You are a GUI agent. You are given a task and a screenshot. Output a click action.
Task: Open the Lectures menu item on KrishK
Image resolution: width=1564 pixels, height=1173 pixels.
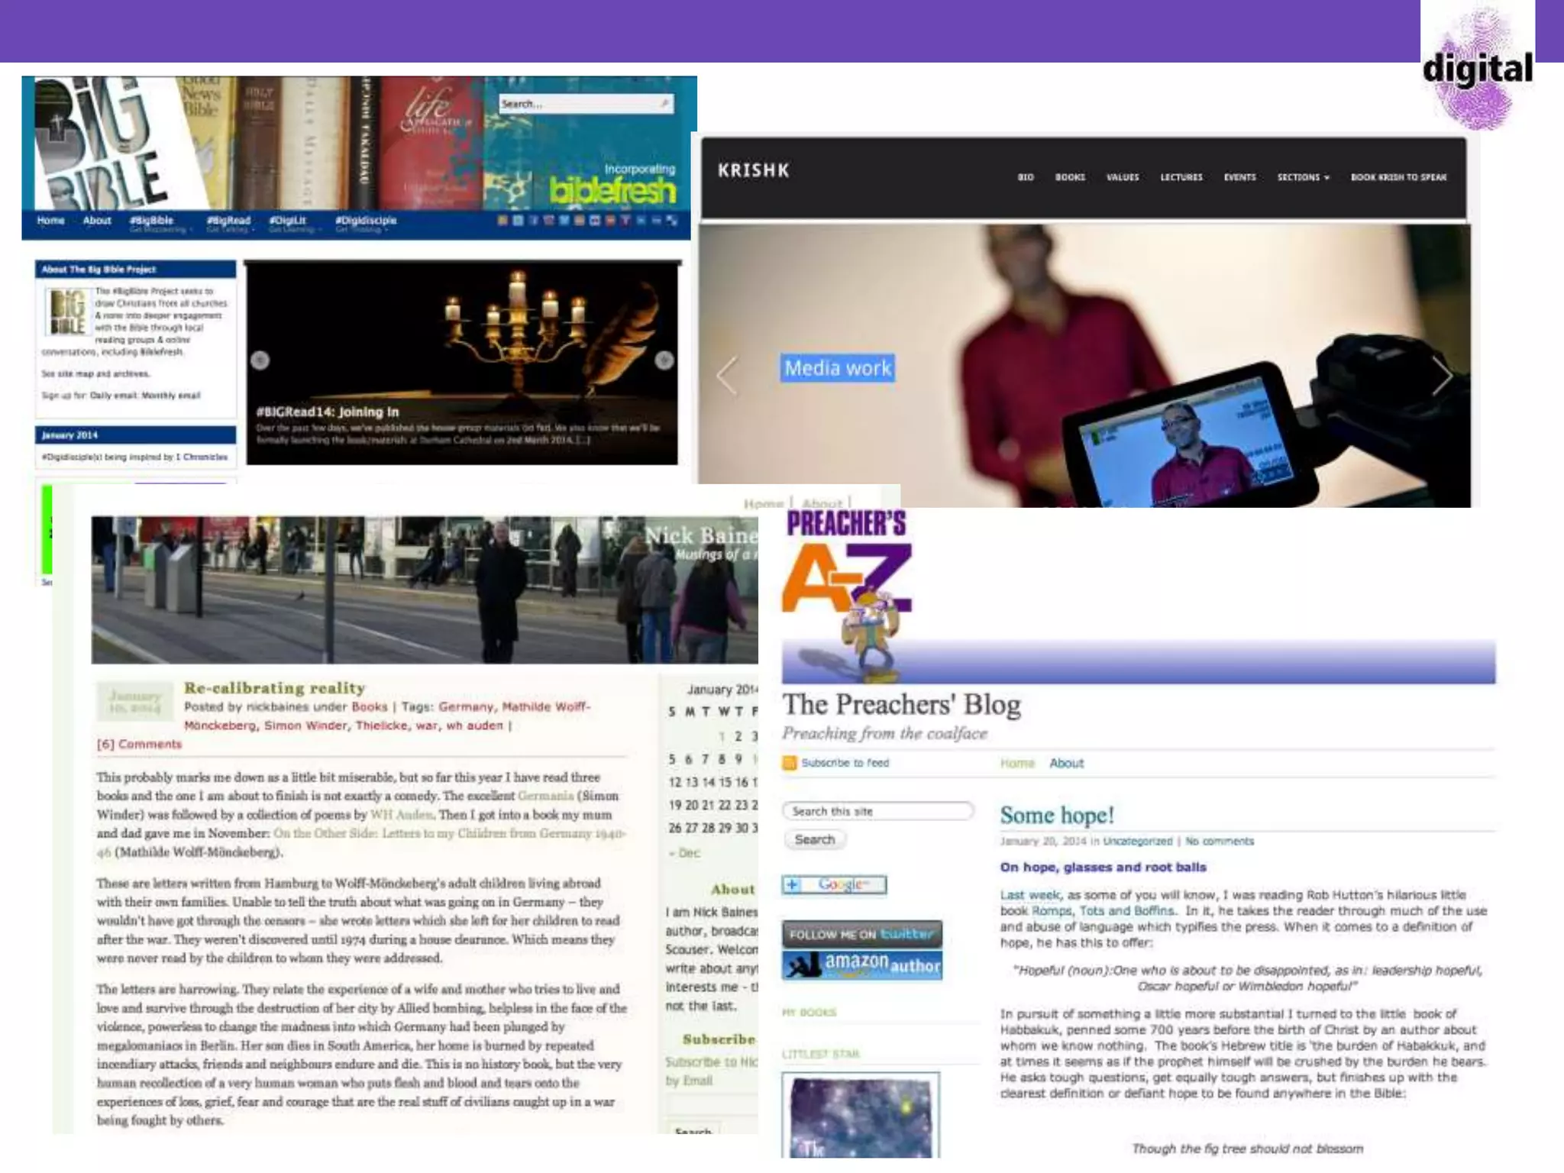[x=1181, y=177]
